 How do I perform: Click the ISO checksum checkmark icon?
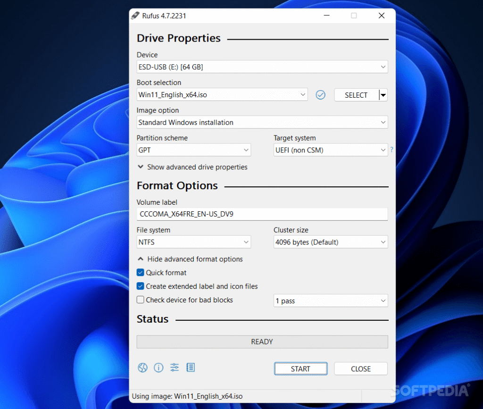320,95
